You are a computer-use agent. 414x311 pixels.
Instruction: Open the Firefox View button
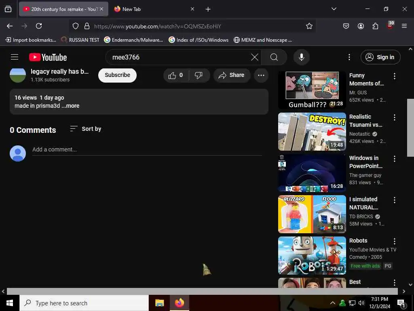(8, 9)
